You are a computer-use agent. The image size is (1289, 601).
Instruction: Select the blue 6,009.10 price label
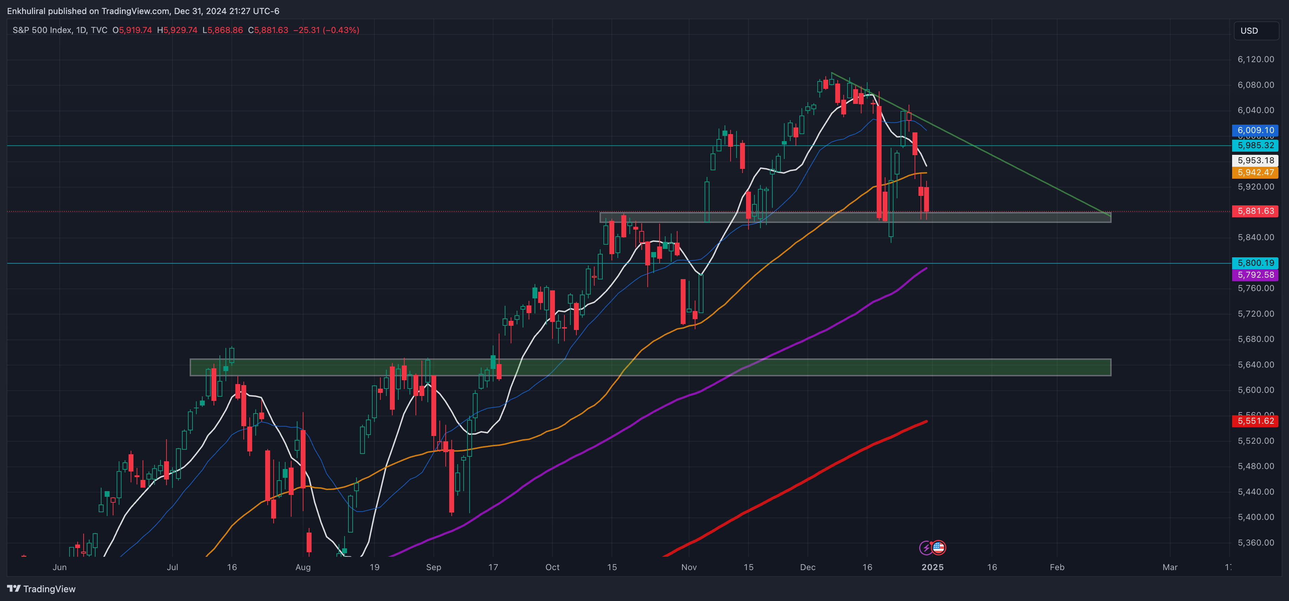pyautogui.click(x=1255, y=131)
